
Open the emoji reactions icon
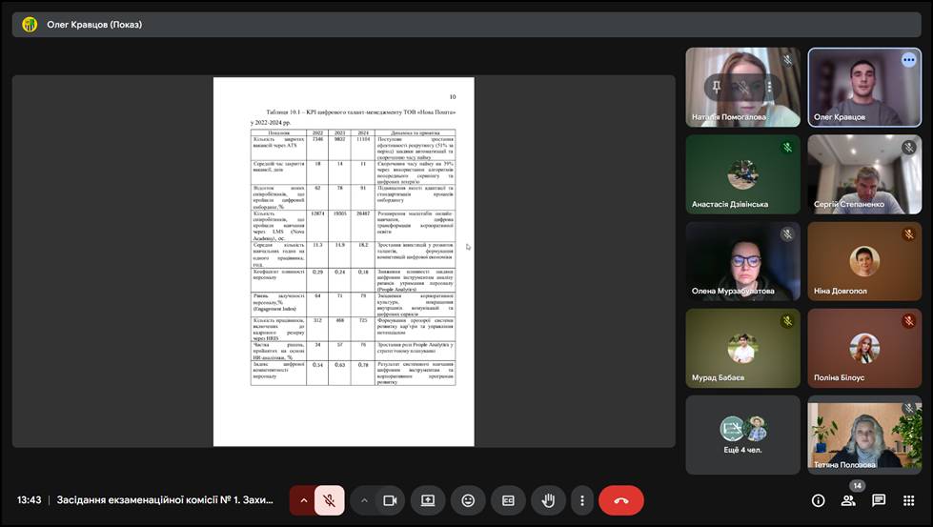point(468,500)
